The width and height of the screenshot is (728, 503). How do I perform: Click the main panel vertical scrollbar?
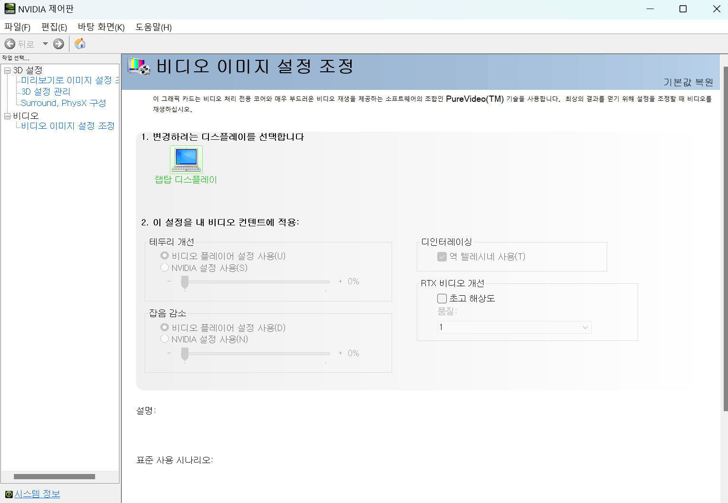point(725,238)
